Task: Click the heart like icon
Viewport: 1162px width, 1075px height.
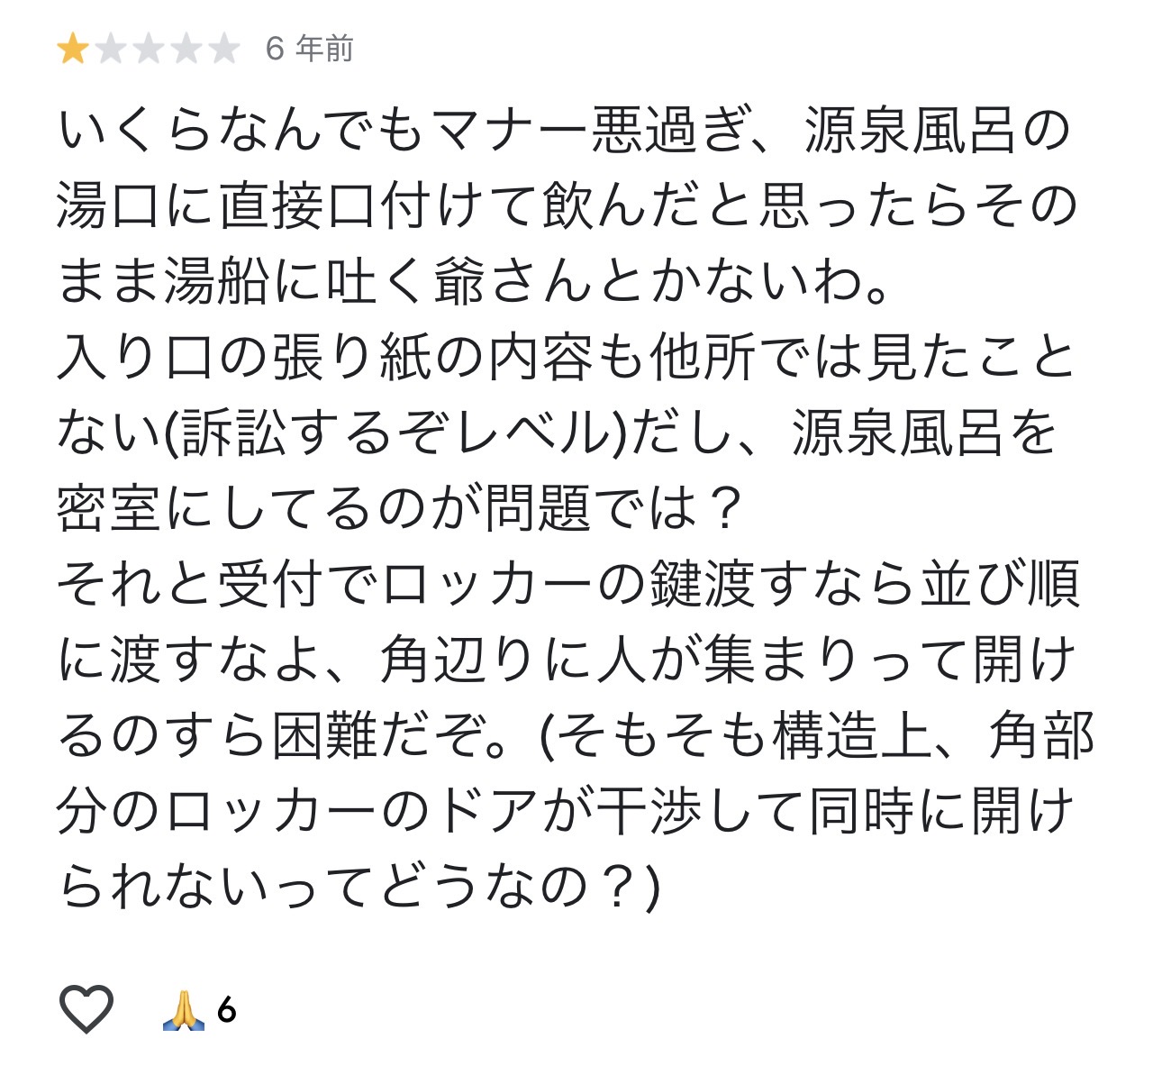Action: pos(86,1008)
